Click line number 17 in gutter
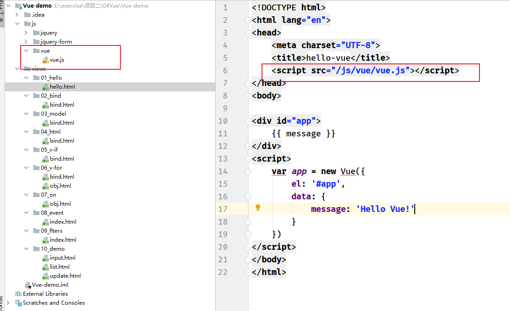Screen dimensions: 510x311 223,209
